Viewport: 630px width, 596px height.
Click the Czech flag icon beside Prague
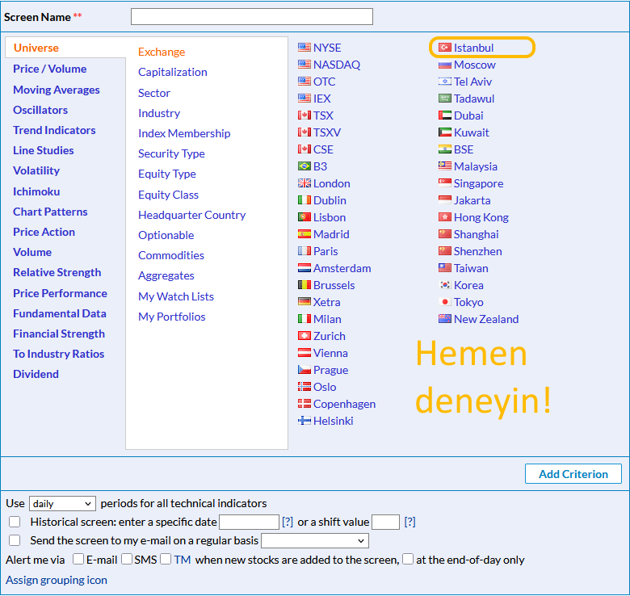(x=304, y=370)
